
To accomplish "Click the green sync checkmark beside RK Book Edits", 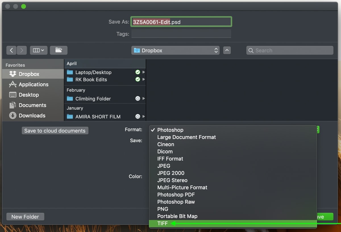I will pos(138,79).
